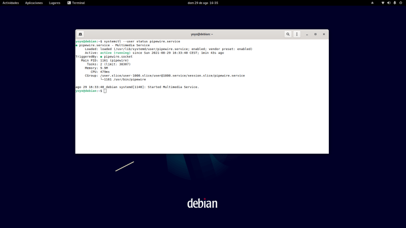This screenshot has height=228, width=406.
Task: Close the yoyo@debian terminal window
Action: pos(324,34)
